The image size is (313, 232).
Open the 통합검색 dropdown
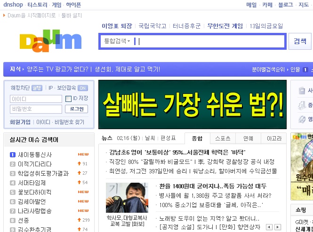point(117,41)
